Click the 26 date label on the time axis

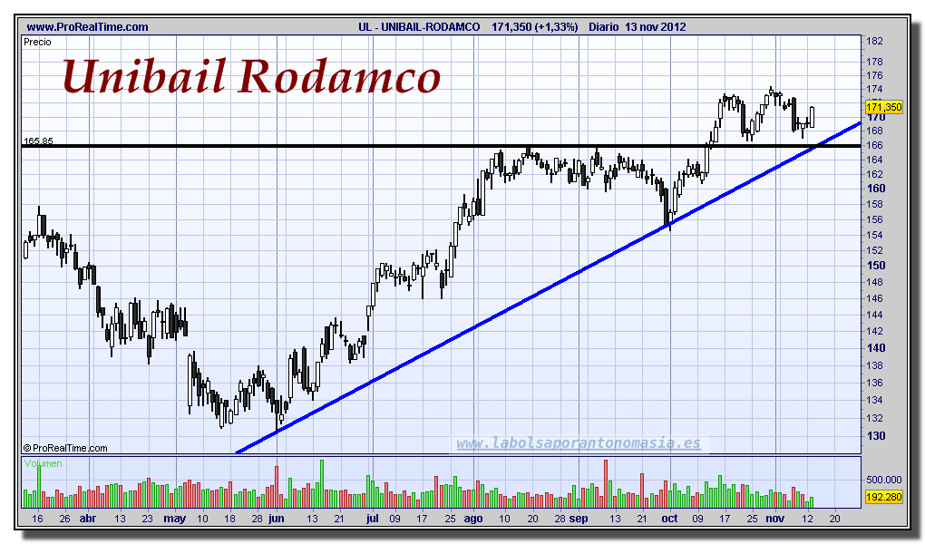[x=65, y=519]
